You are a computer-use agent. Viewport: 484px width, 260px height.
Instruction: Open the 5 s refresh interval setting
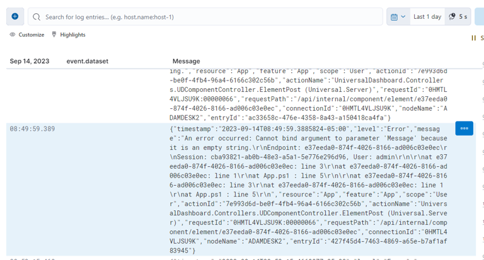coord(458,16)
